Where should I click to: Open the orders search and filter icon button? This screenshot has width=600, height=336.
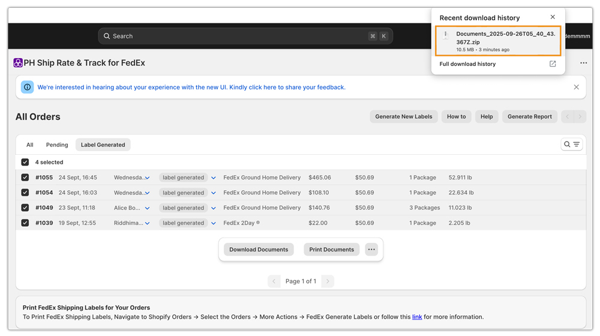point(572,144)
